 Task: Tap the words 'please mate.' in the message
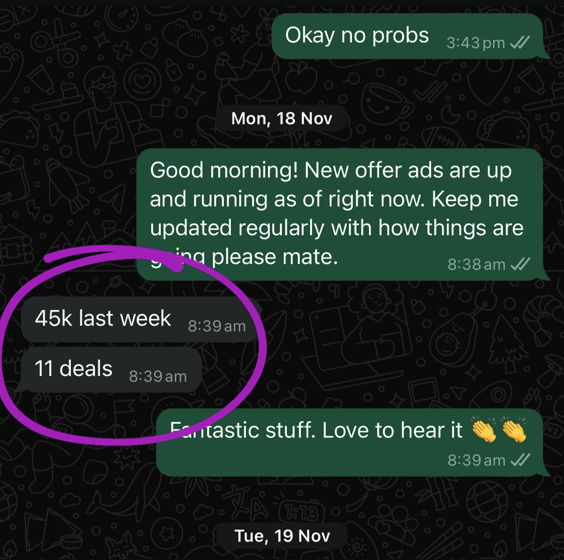pyautogui.click(x=275, y=257)
